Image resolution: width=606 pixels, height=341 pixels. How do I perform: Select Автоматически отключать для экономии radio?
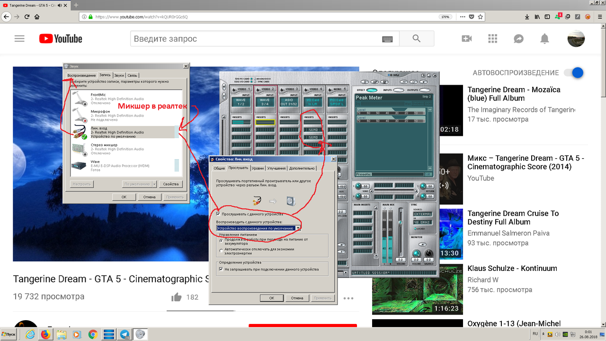click(221, 250)
